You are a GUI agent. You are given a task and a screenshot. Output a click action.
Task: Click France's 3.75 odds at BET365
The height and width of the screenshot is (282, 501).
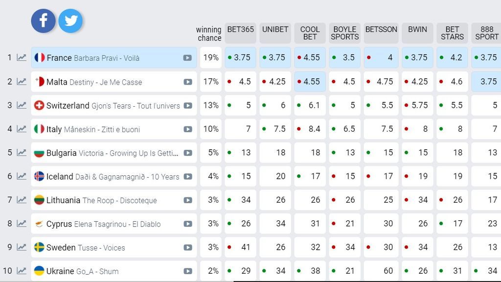point(240,58)
